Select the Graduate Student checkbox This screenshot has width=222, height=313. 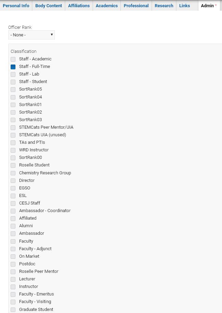(x=13, y=310)
